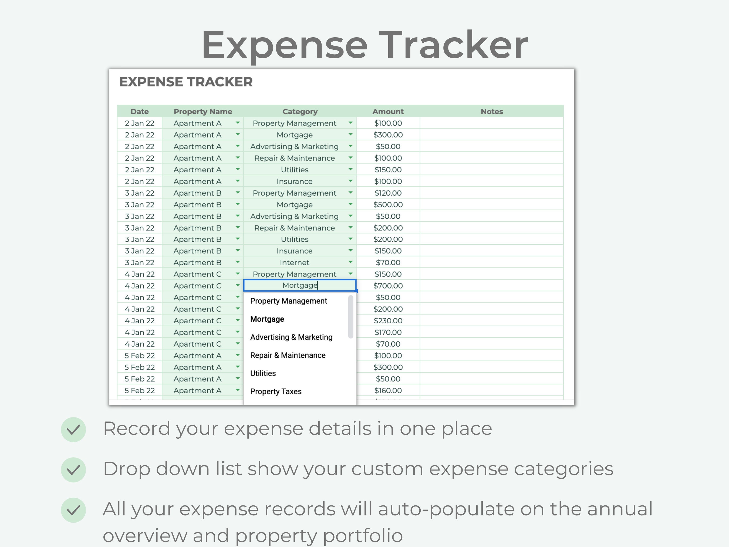Click Property Management at the top of the list
Screen dimensions: 729x547
pos(289,301)
